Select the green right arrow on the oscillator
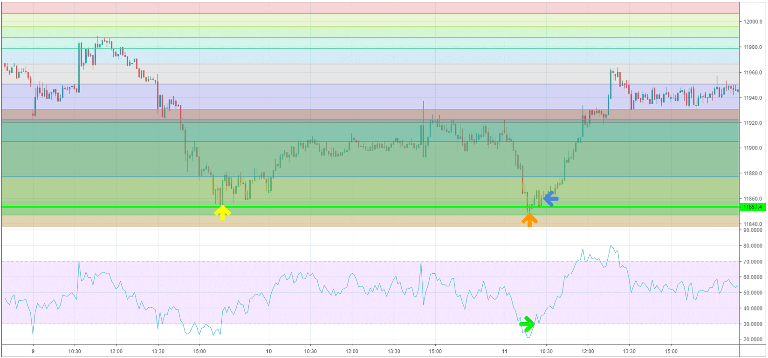Screen dimensions: 768x358 pos(527,324)
